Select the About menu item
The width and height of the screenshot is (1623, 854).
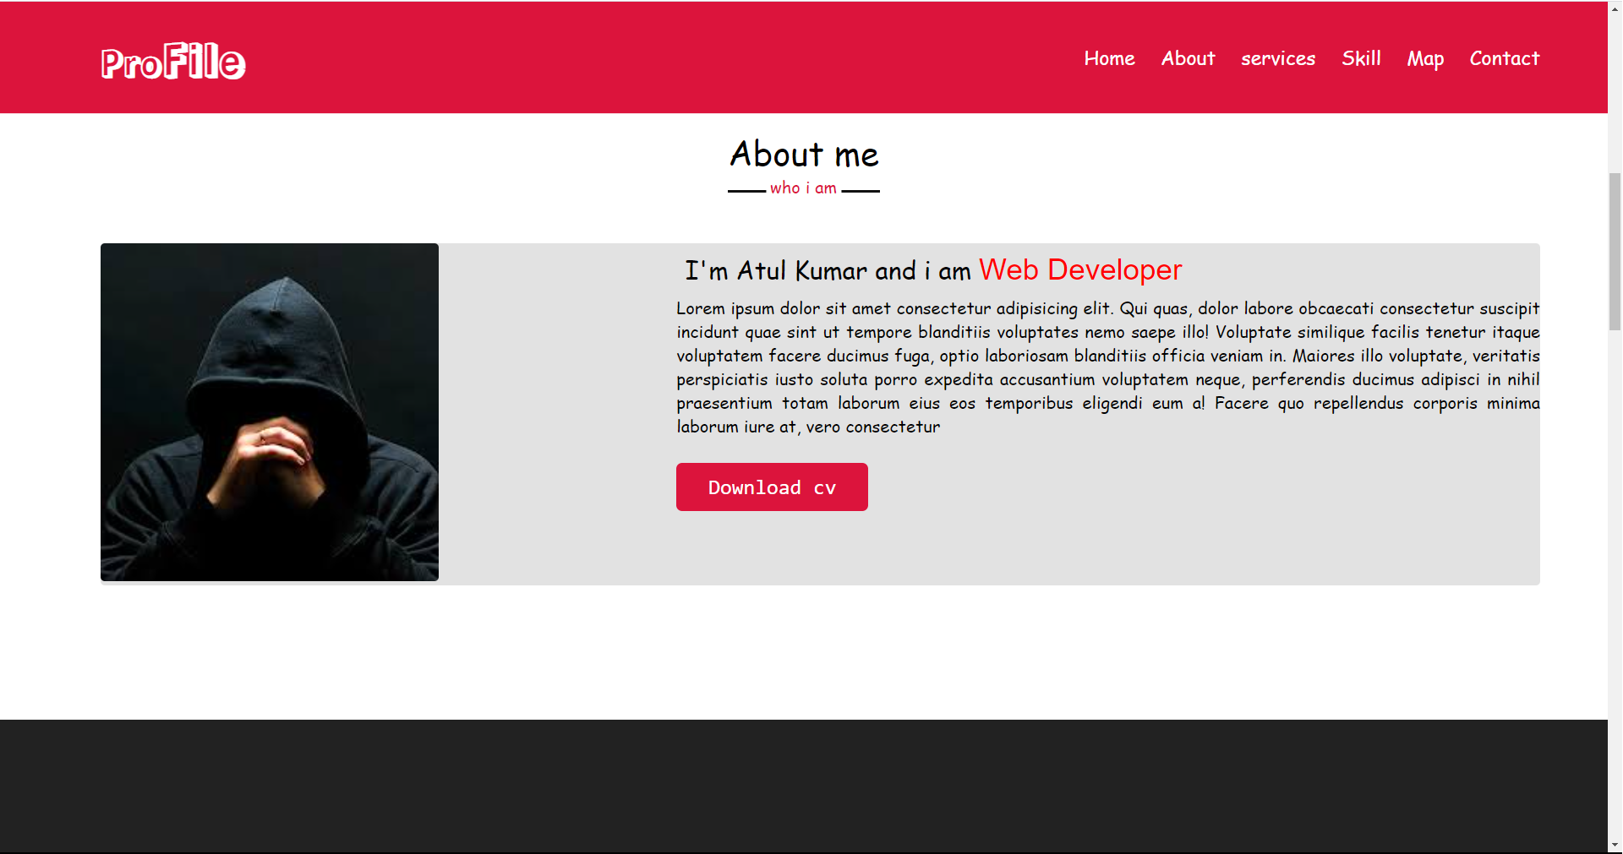[x=1188, y=58]
